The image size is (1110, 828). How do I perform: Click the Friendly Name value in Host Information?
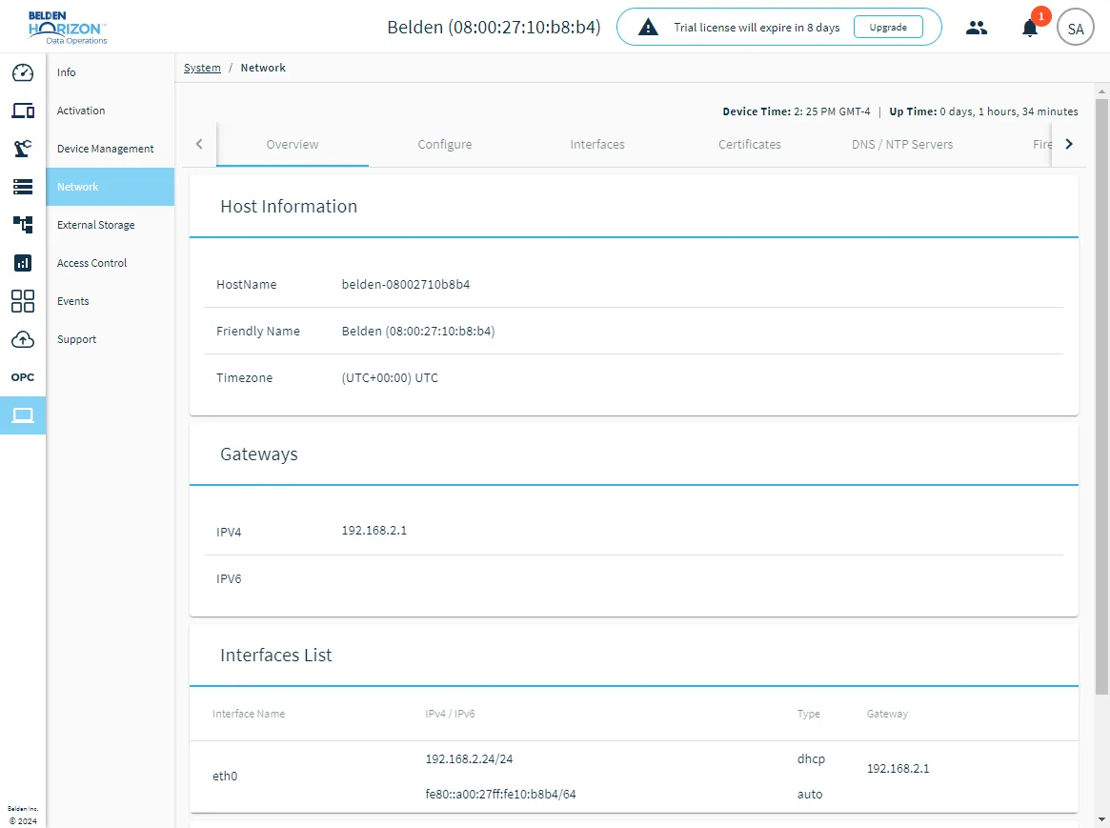pyautogui.click(x=418, y=332)
